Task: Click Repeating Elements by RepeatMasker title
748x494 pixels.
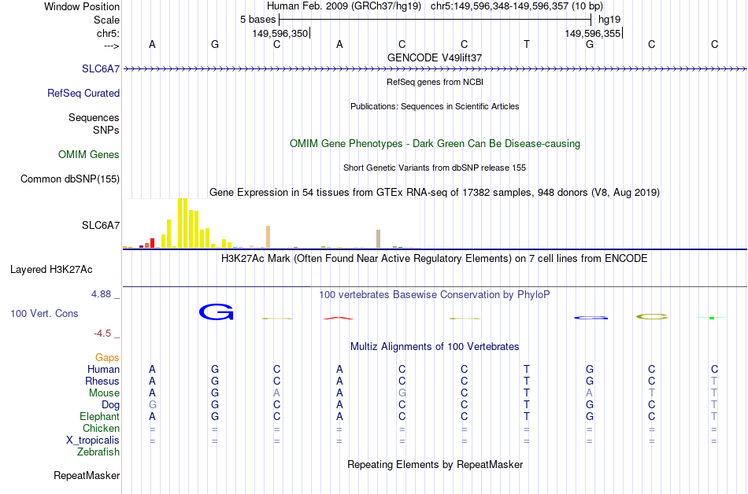Action: click(x=435, y=464)
